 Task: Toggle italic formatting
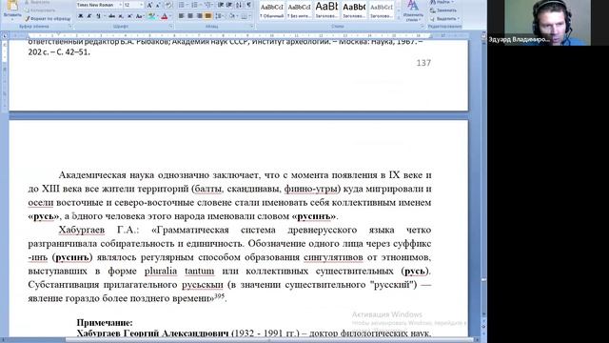(88, 16)
